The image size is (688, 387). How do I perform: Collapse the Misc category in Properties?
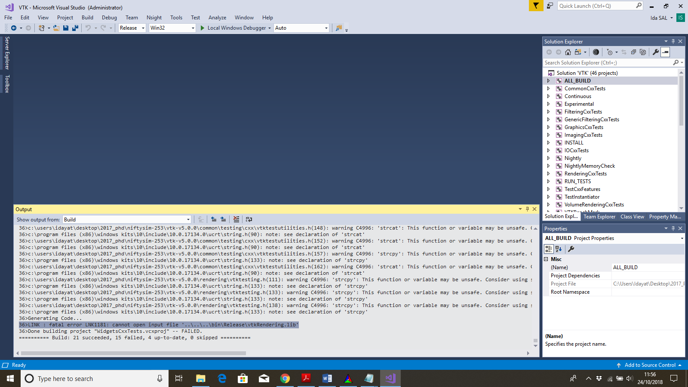tap(546, 259)
